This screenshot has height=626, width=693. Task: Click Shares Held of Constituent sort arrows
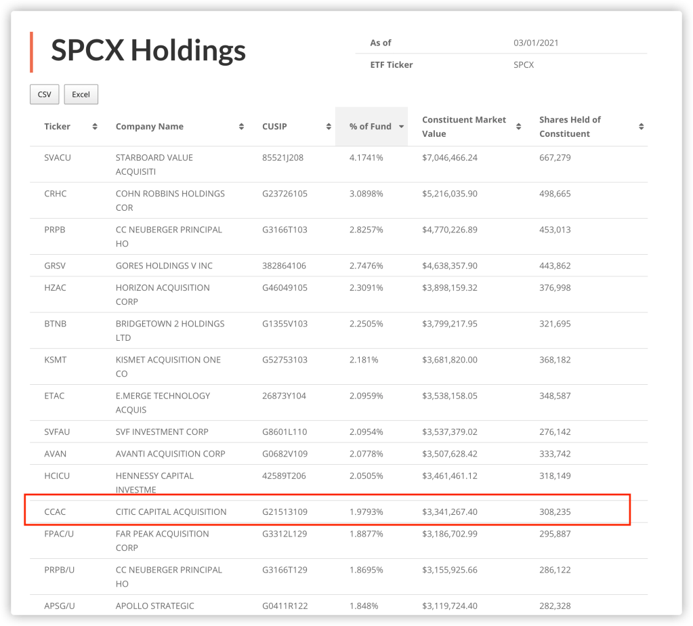[x=641, y=127]
